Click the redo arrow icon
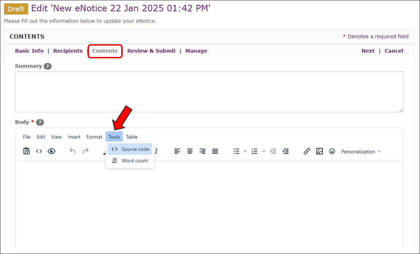This screenshot has height=254, width=420. click(86, 151)
